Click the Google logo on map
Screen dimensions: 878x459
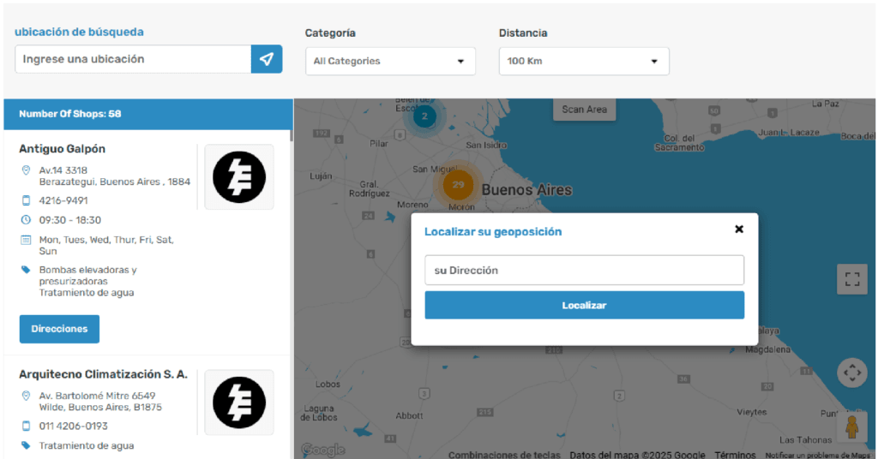[322, 450]
